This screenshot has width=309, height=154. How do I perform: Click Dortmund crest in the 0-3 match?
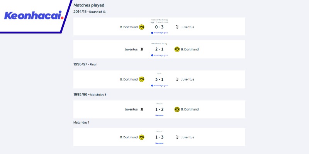coord(141,27)
